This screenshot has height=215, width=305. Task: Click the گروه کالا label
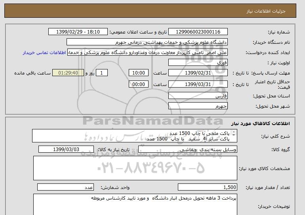point(281,150)
